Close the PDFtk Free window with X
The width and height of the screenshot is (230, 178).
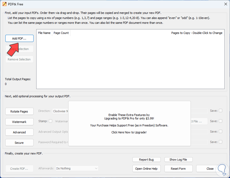(x=226, y=4)
